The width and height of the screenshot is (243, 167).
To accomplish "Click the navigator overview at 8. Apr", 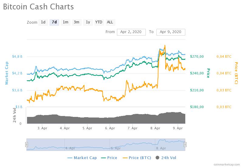I will pyautogui.click(x=161, y=148).
